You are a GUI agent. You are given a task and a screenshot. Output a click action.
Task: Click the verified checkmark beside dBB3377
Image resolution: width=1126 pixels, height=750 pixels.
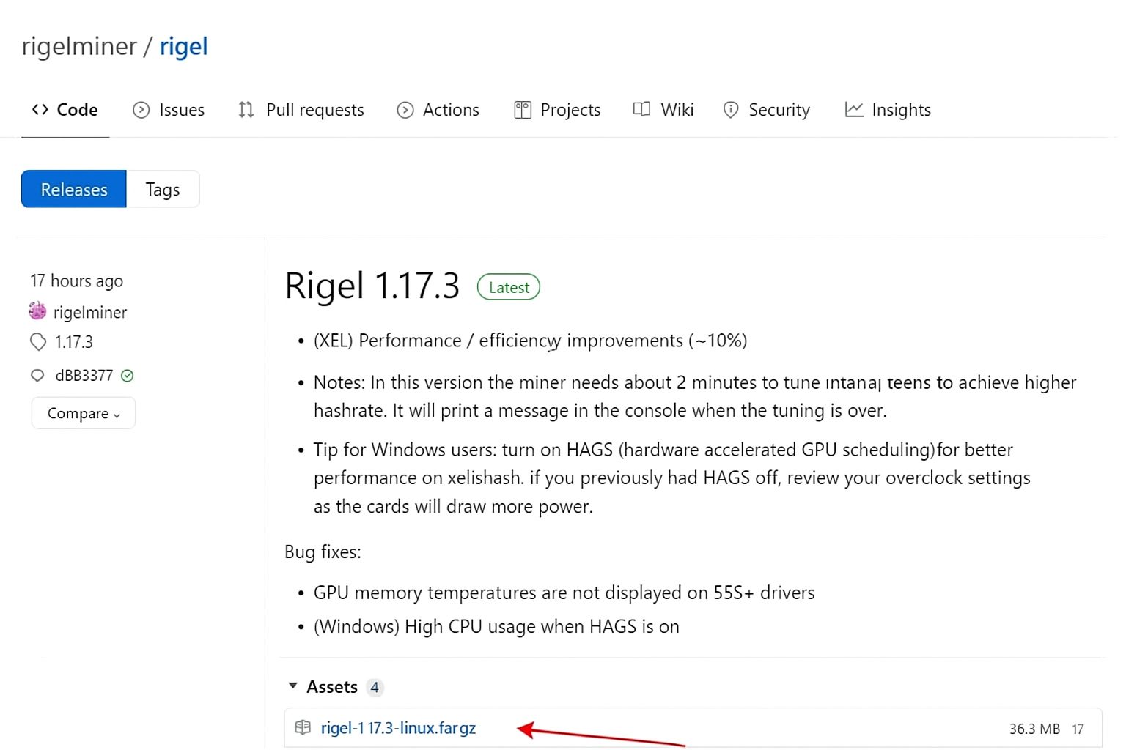pyautogui.click(x=128, y=375)
